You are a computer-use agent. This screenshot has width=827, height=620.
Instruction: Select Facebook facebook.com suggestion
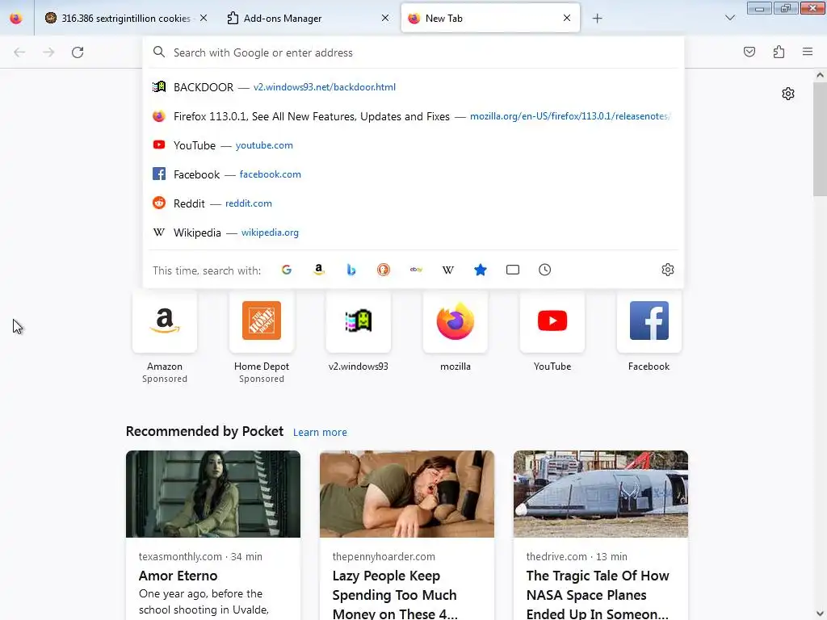[413, 174]
